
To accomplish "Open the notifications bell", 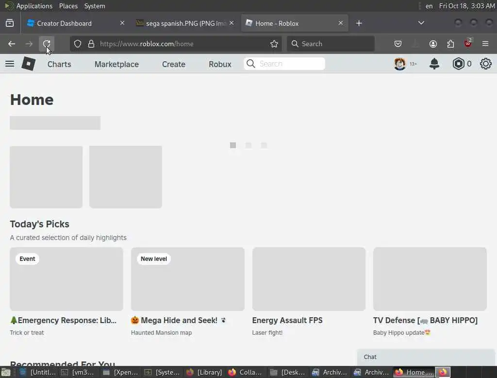I will click(434, 64).
